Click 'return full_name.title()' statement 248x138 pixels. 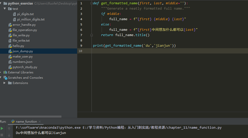pos(125,35)
